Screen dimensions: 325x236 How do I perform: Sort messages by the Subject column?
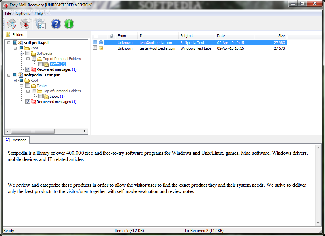tap(197, 36)
